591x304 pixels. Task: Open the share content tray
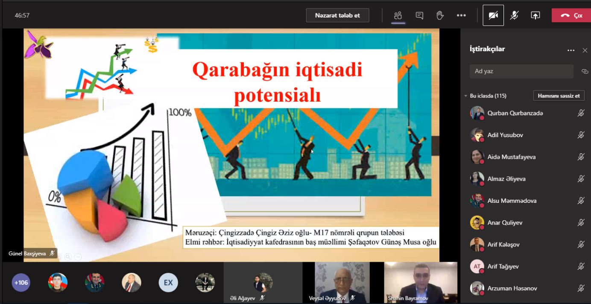point(535,15)
